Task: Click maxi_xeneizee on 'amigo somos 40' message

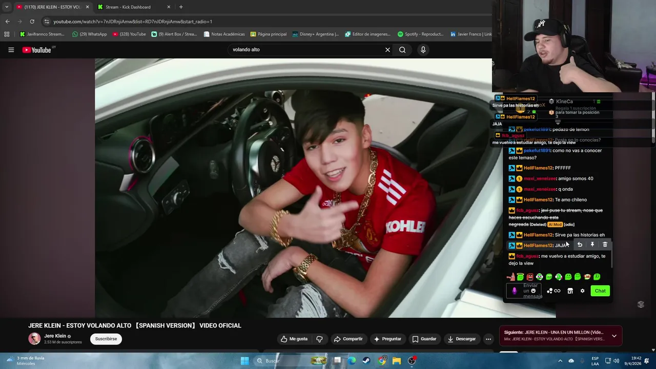Action: [540, 179]
